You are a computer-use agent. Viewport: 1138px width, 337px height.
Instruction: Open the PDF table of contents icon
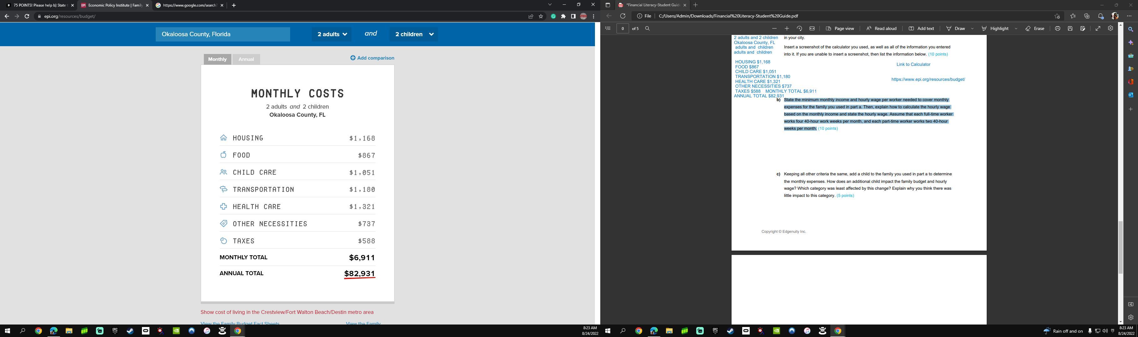[x=607, y=28]
